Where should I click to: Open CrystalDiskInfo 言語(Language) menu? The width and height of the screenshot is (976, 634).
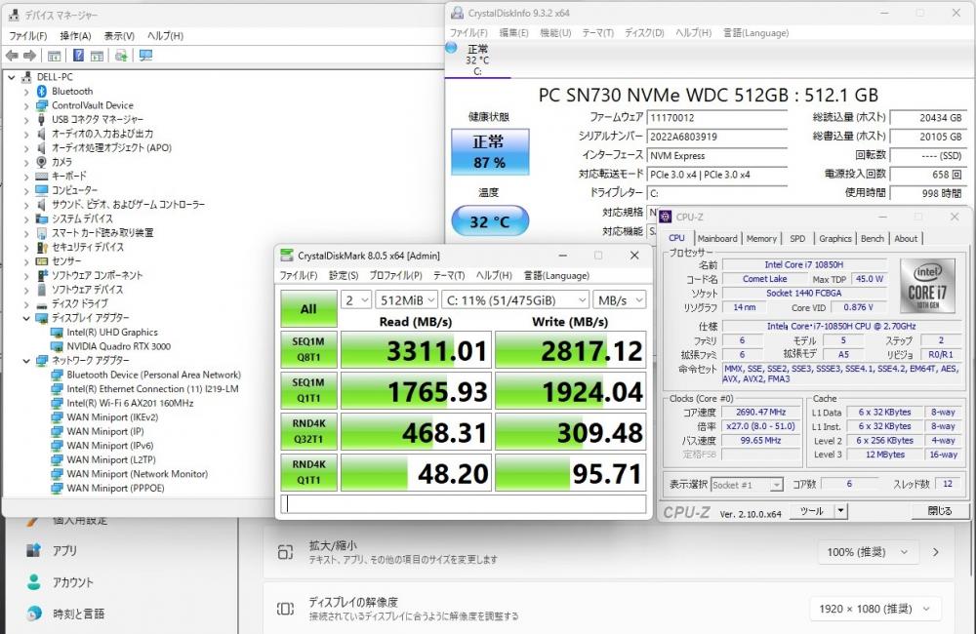point(755,33)
